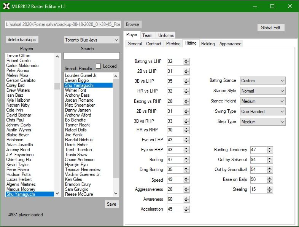Switch to the Contract sub-tab
The height and width of the screenshot is (227, 299).
click(x=154, y=44)
